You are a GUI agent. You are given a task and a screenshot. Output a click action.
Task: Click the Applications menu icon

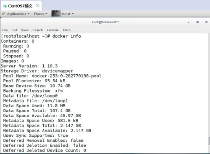click(x=3, y=14)
